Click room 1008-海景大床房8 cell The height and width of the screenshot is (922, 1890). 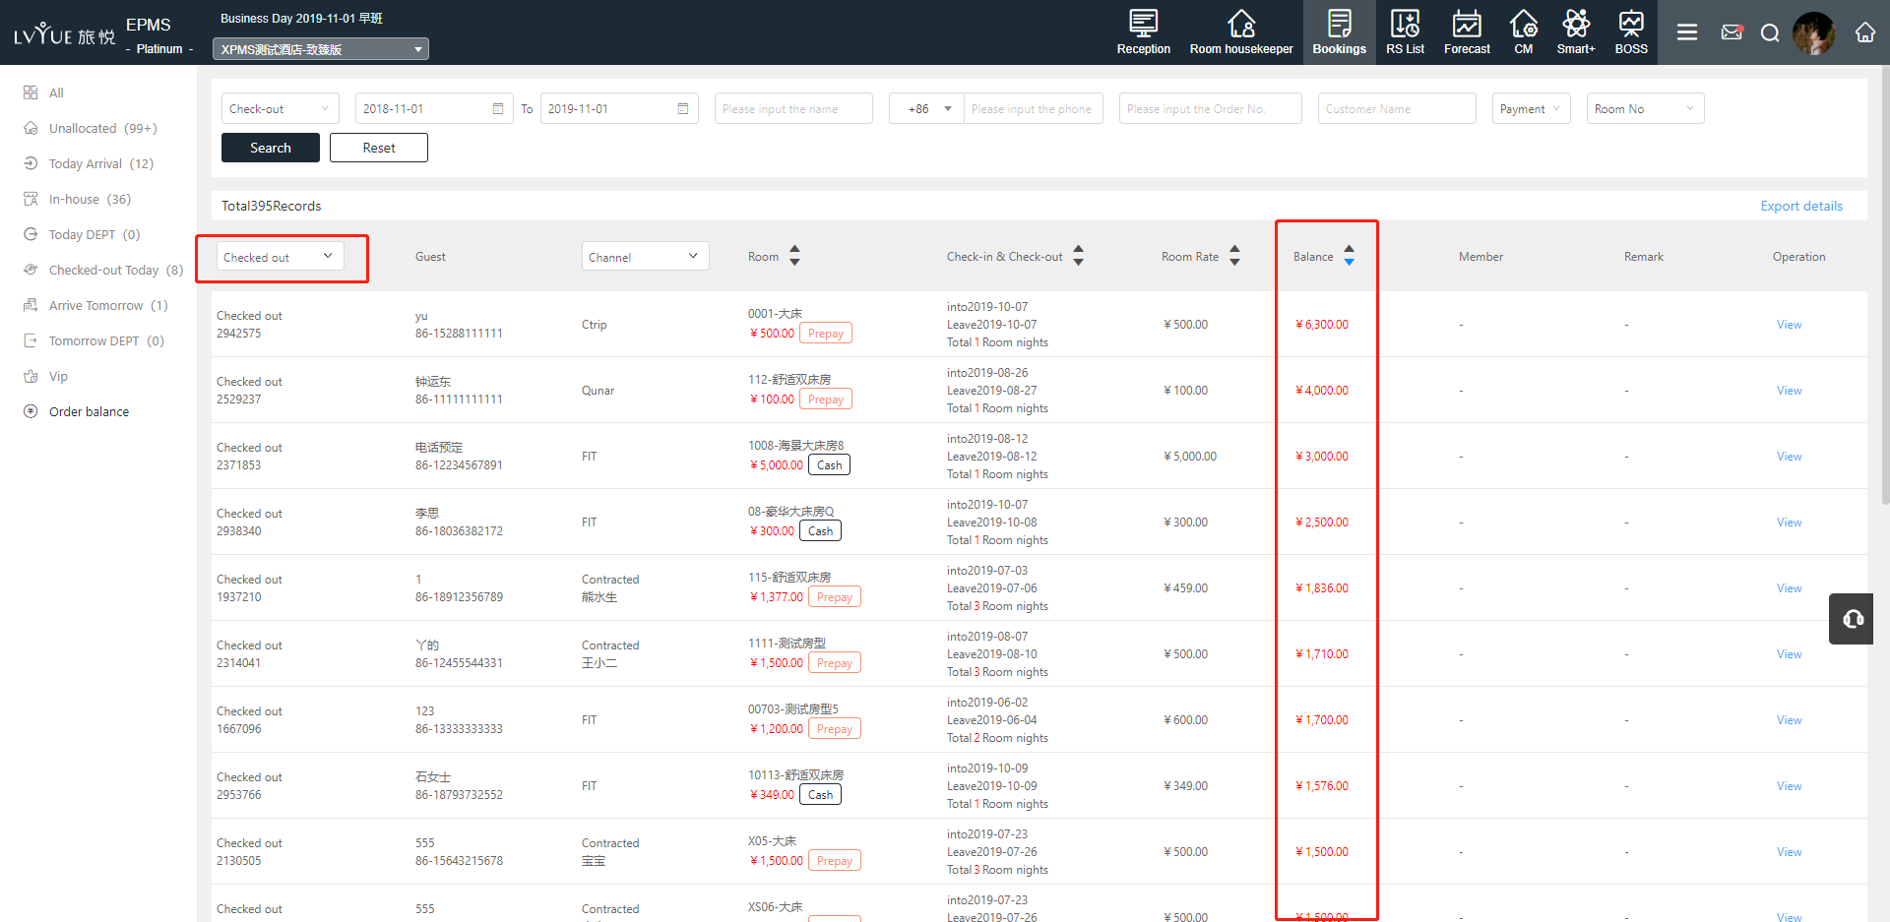[x=795, y=446]
